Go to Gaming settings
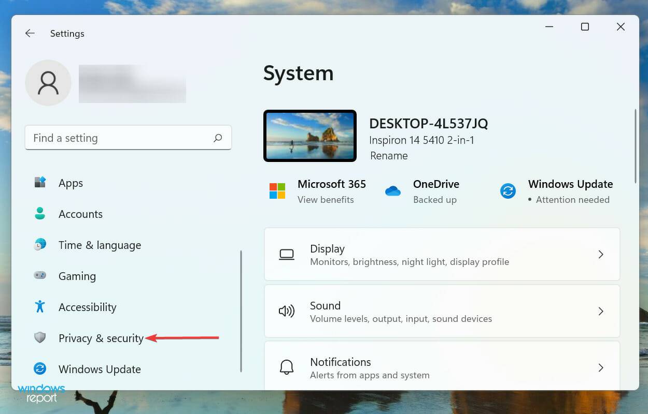648x414 pixels. (77, 276)
